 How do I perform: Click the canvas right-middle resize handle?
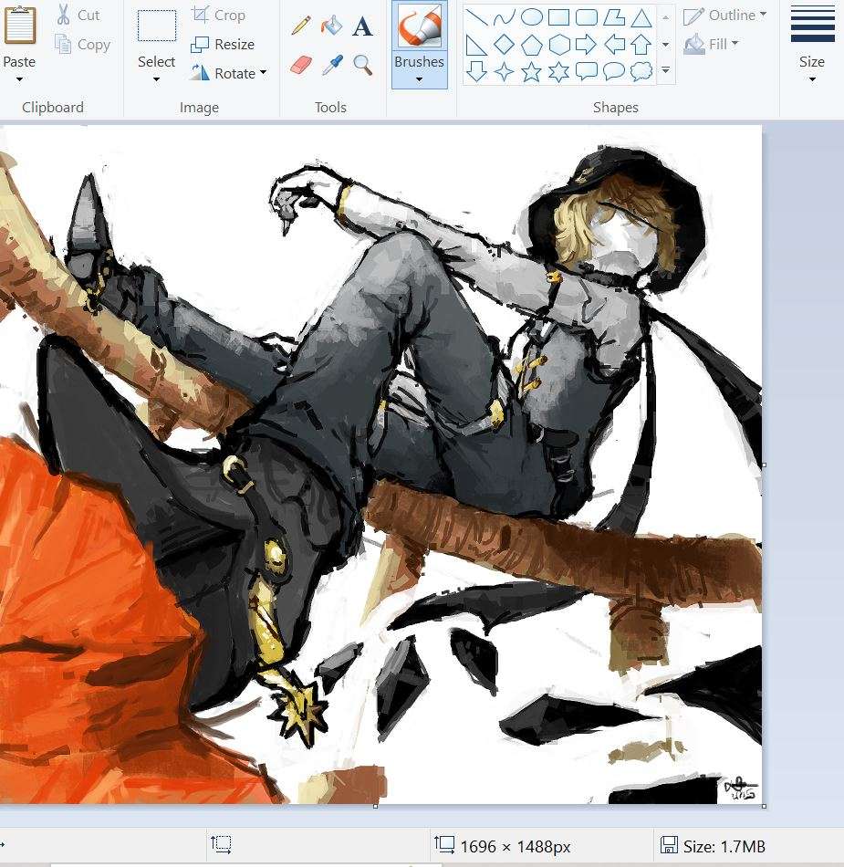tap(764, 465)
